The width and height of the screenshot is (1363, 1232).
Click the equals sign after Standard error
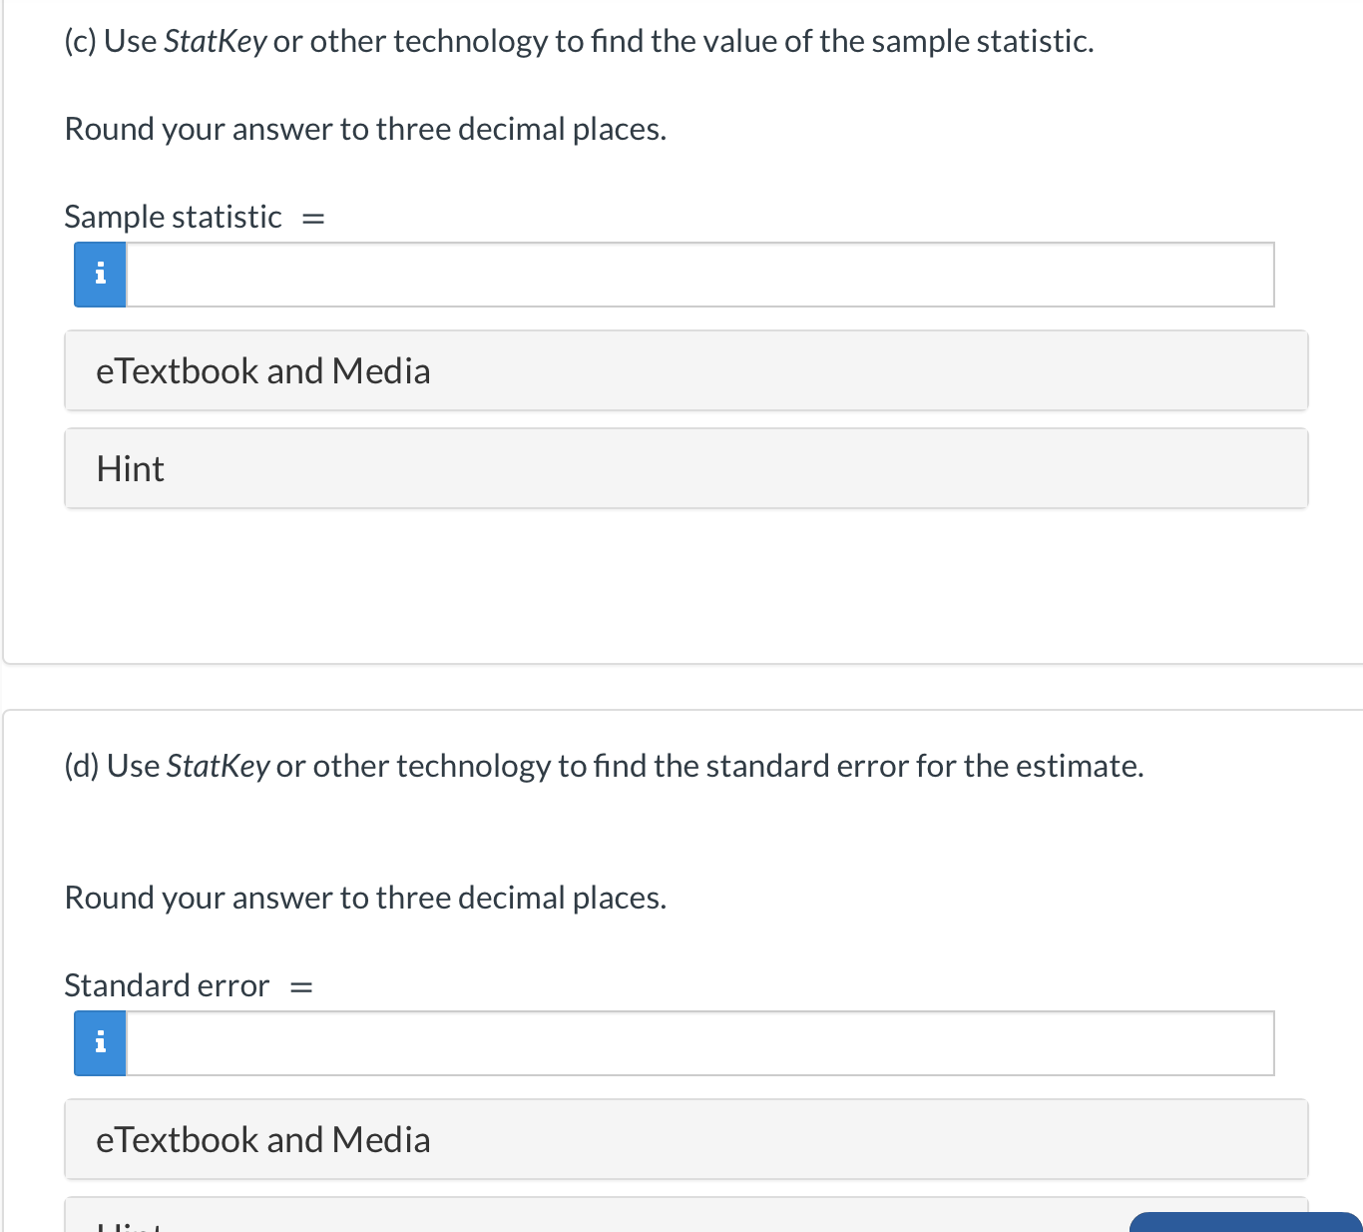301,986
